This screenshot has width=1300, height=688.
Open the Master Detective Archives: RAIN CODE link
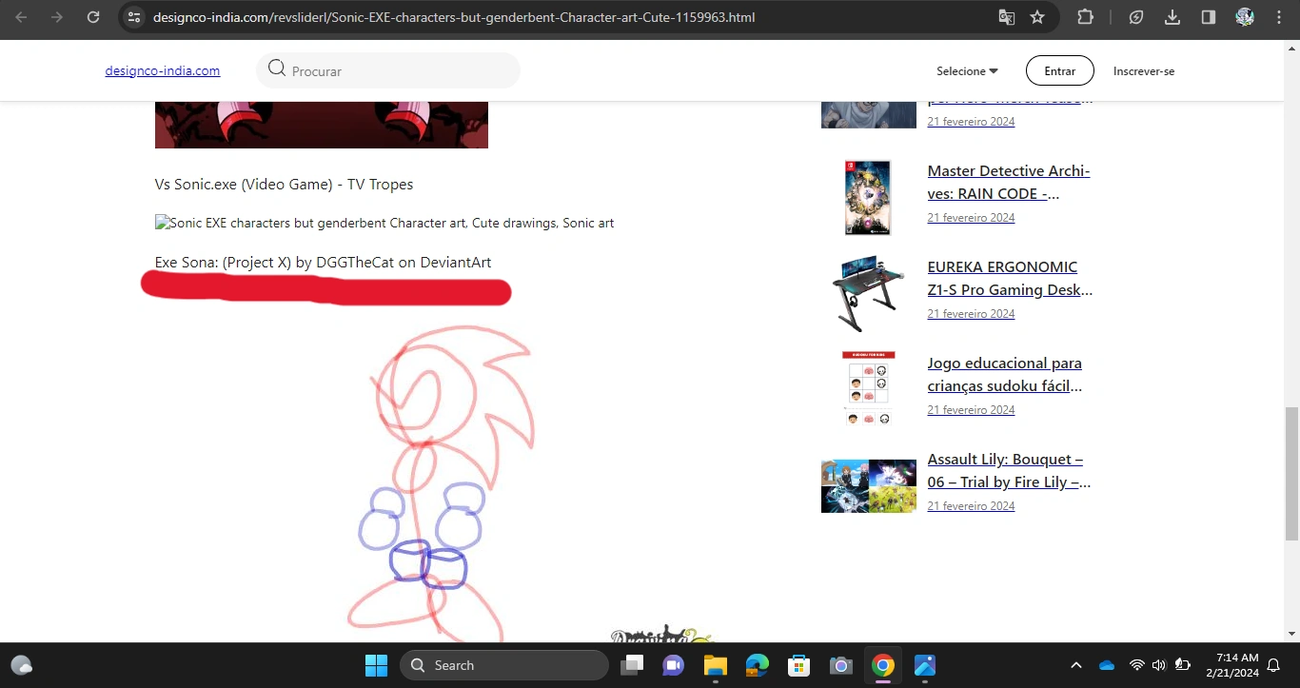click(1008, 182)
